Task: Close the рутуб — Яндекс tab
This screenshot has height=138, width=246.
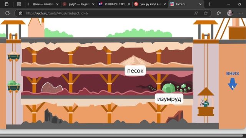Action: point(93,4)
